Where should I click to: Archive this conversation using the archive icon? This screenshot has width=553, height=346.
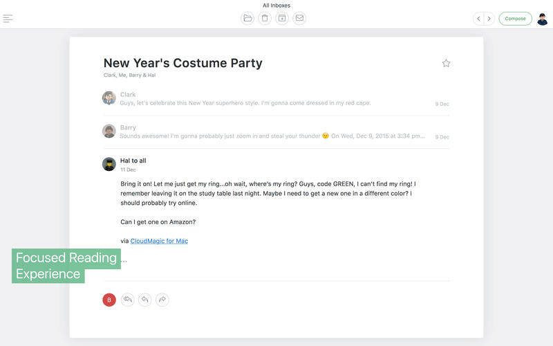click(x=282, y=19)
